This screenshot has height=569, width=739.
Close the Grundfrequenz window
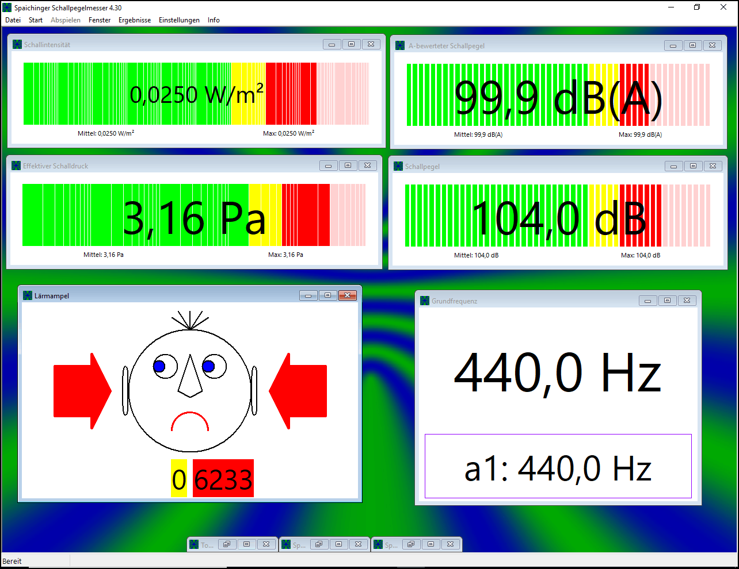687,301
